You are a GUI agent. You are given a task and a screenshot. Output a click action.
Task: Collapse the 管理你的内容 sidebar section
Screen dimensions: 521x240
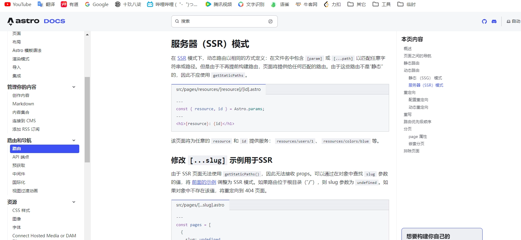(x=74, y=87)
